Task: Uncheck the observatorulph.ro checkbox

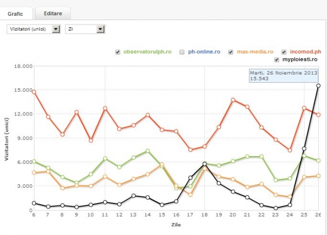Action: click(x=118, y=52)
